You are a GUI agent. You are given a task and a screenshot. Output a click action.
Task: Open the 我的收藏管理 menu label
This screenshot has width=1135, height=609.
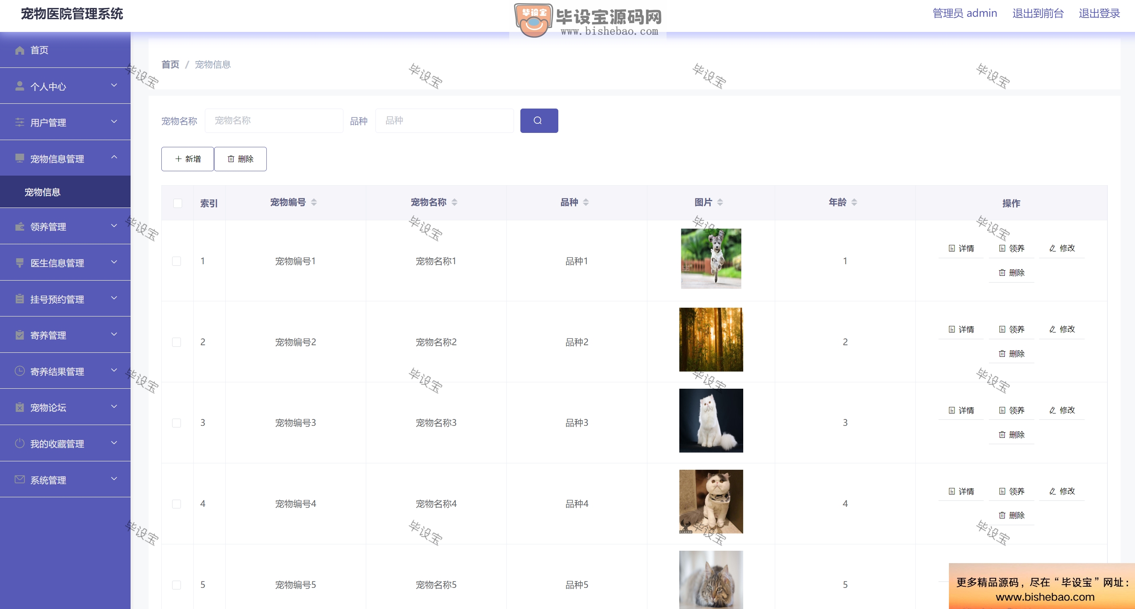tap(57, 444)
